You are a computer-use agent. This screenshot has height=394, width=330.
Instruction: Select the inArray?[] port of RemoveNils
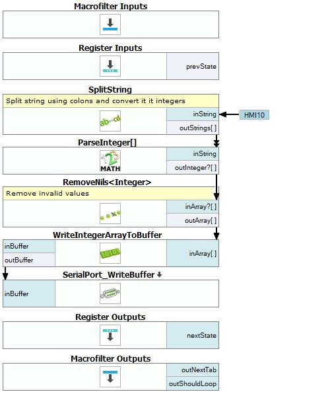click(x=193, y=207)
